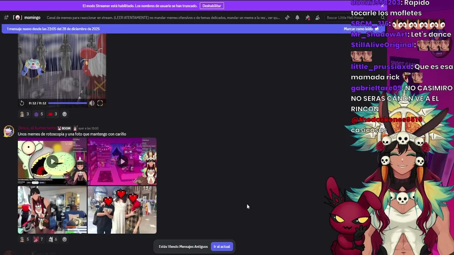Click the channel hashtag icon
This screenshot has width=454, height=255.
tap(6, 17)
